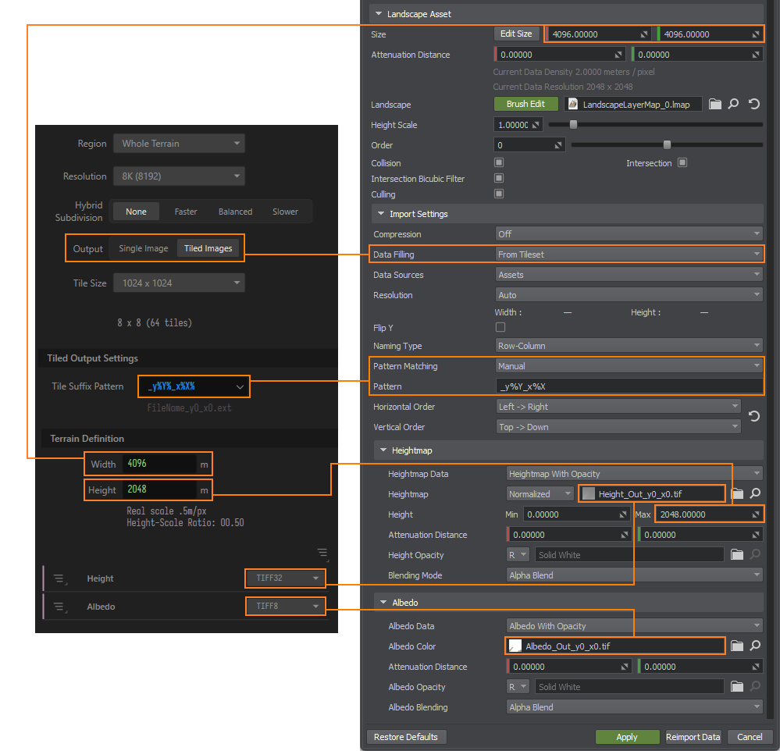Set Hybrid Subdivision to None
The height and width of the screenshot is (751, 780).
[136, 212]
